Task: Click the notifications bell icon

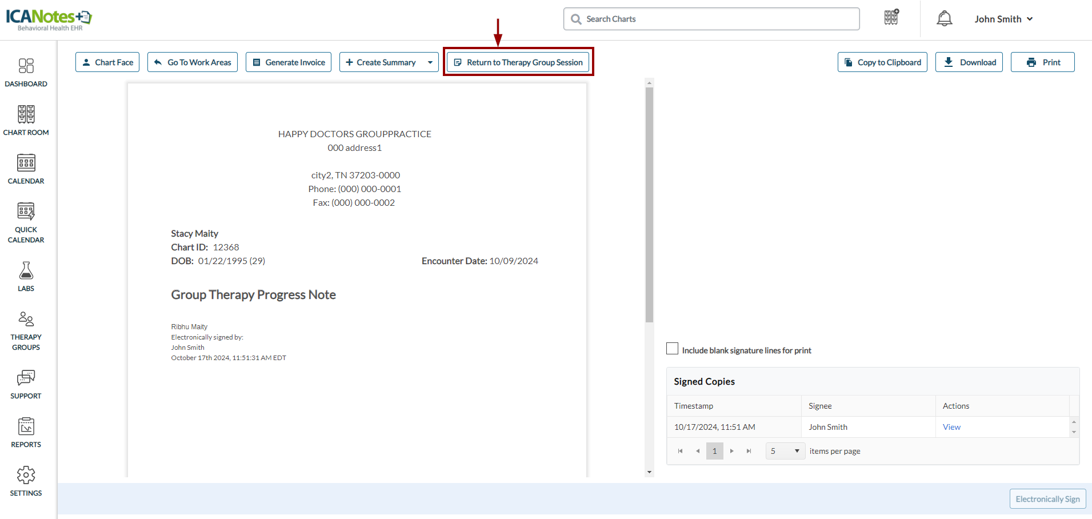Action: [x=944, y=19]
